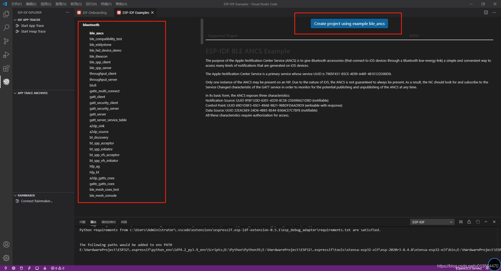Image resolution: width=501 pixels, height=271 pixels.
Task: Switch to the 问题 panel tab
Action: [82, 222]
